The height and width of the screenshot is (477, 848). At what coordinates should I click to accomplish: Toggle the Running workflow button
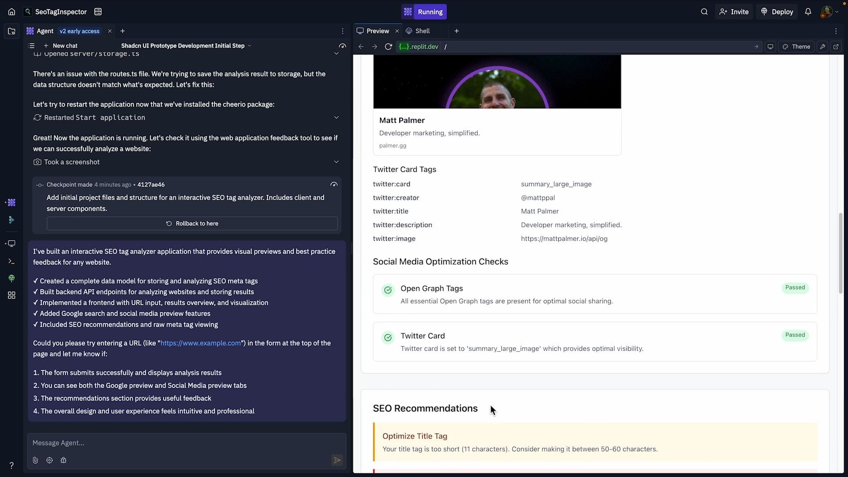point(424,12)
